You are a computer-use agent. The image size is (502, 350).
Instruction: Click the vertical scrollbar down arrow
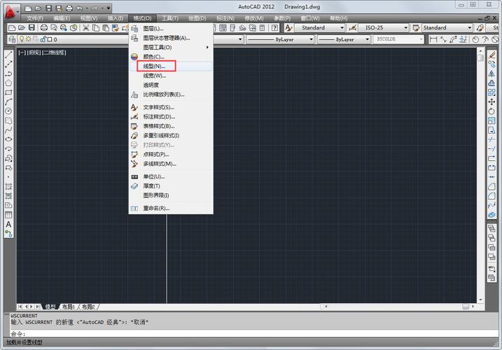tap(480, 300)
